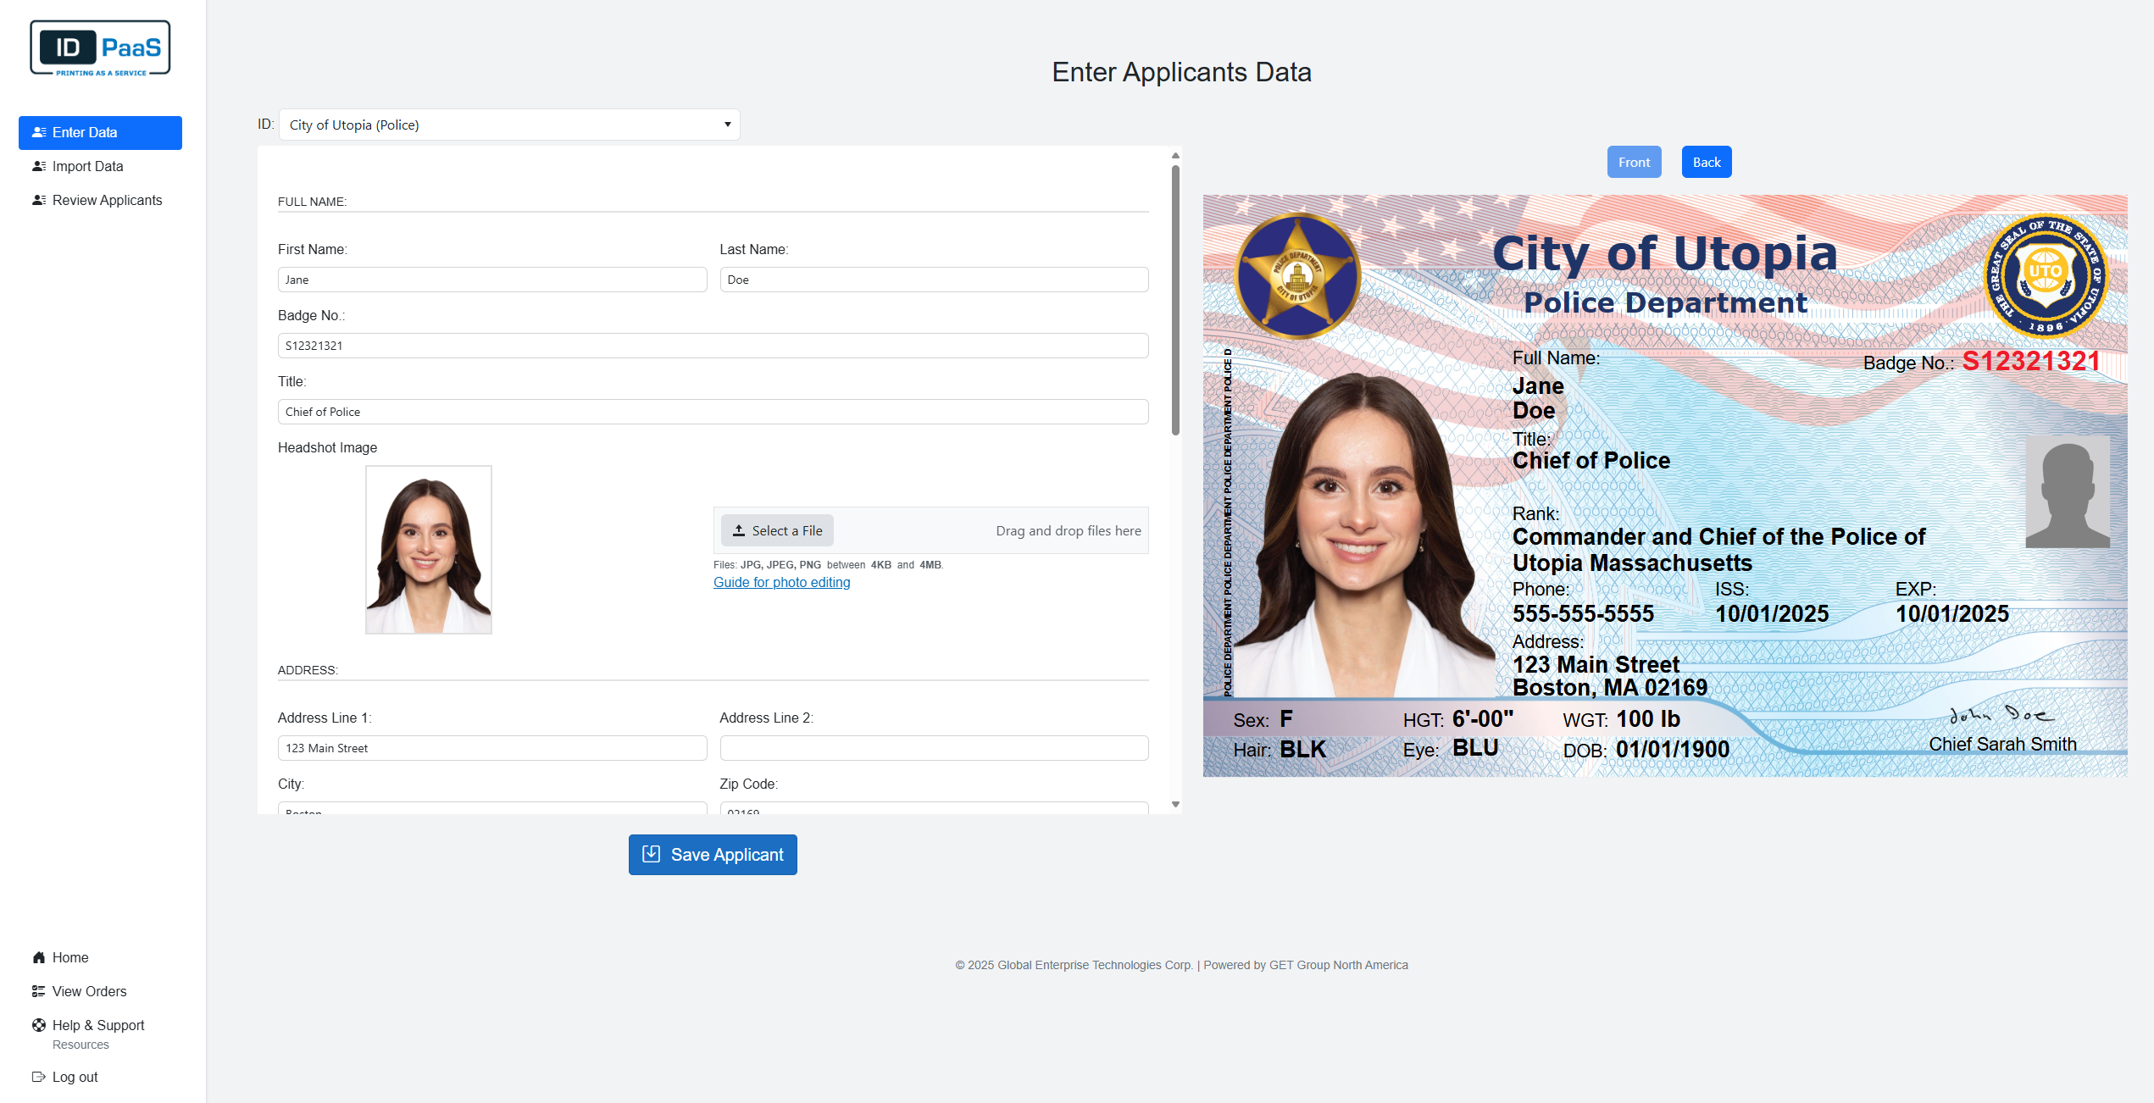Log out of the application

[x=74, y=1077]
